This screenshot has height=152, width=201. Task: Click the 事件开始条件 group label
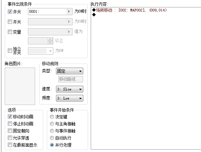[x=62, y=110]
